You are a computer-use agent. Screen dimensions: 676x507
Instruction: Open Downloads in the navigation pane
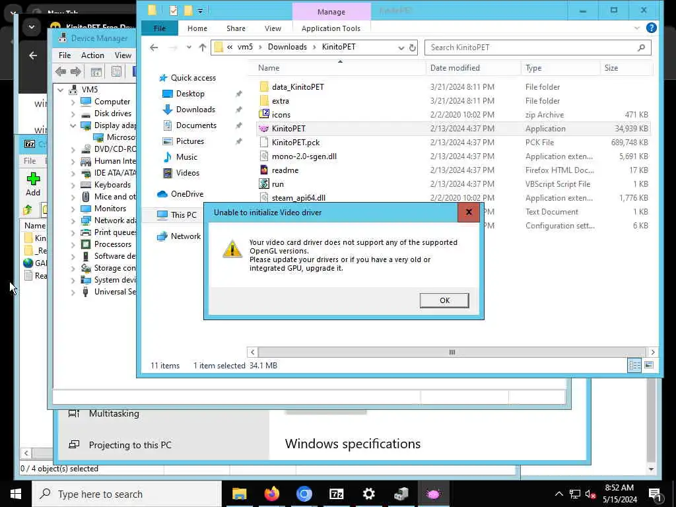195,110
